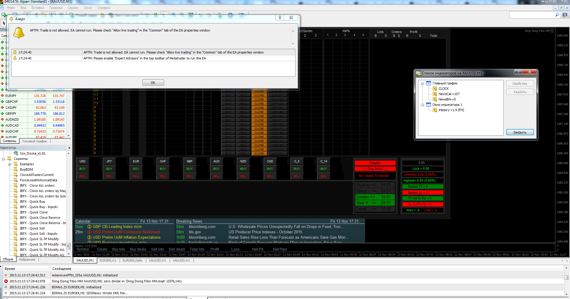This screenshot has height=299, width=570.
Task: Click the BUY button under EUR
Action: pos(136,169)
